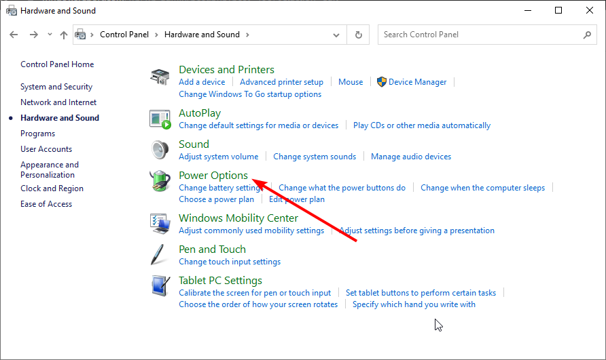Open Ease of Access category
606x360 pixels.
pyautogui.click(x=46, y=204)
